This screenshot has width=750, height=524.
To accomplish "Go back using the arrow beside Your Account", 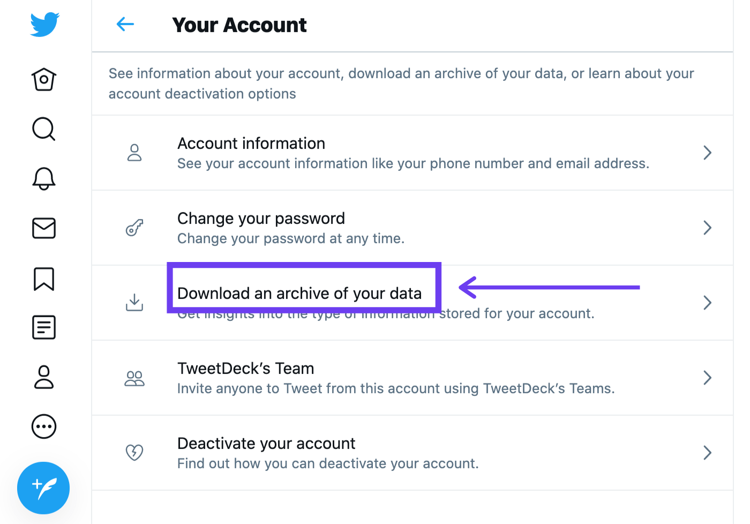I will pyautogui.click(x=125, y=24).
